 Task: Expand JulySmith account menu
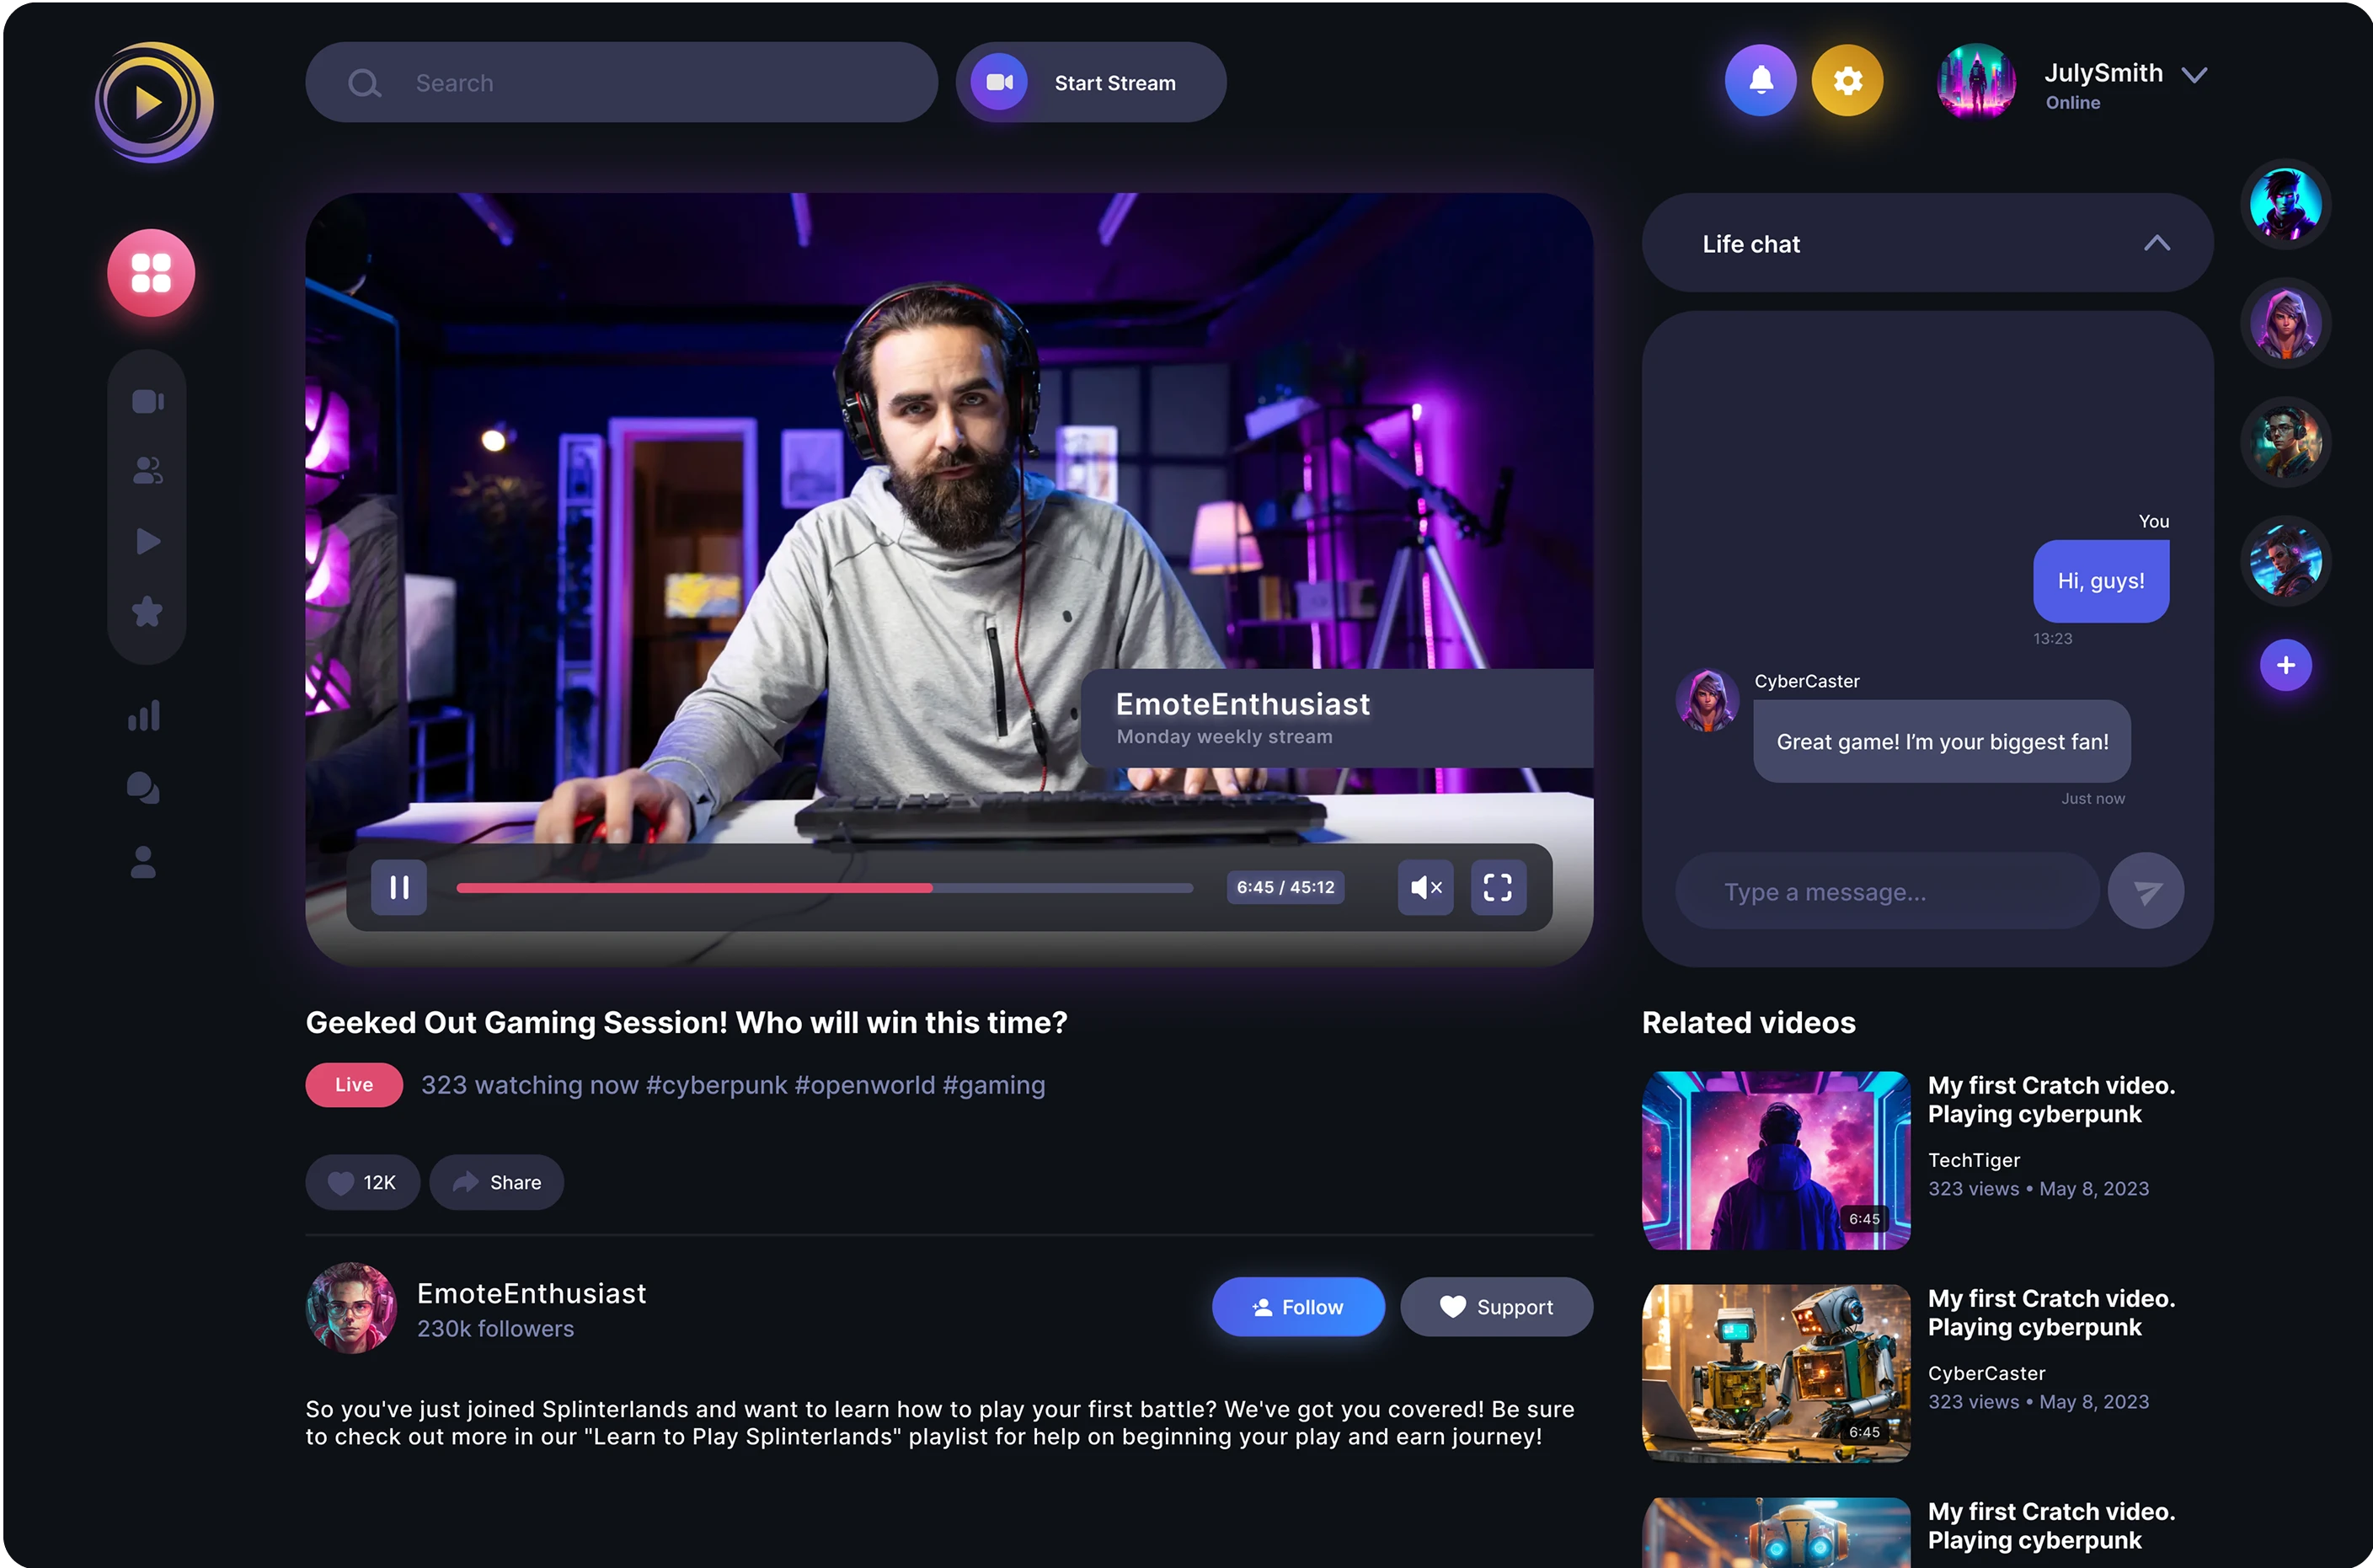coord(2194,75)
